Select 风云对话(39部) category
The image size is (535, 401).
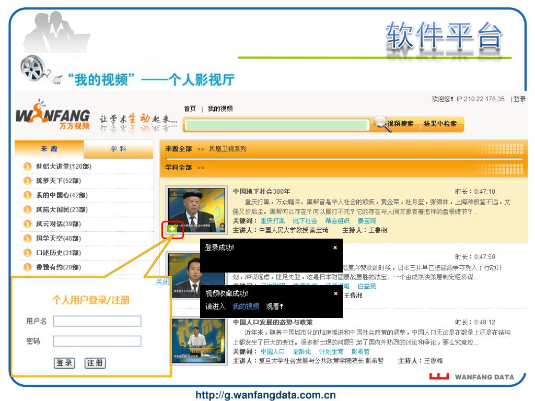coord(59,223)
